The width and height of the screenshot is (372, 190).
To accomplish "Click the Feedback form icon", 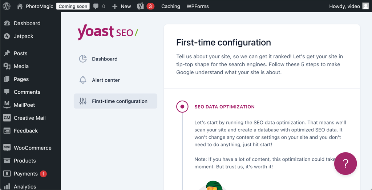I will (7, 131).
